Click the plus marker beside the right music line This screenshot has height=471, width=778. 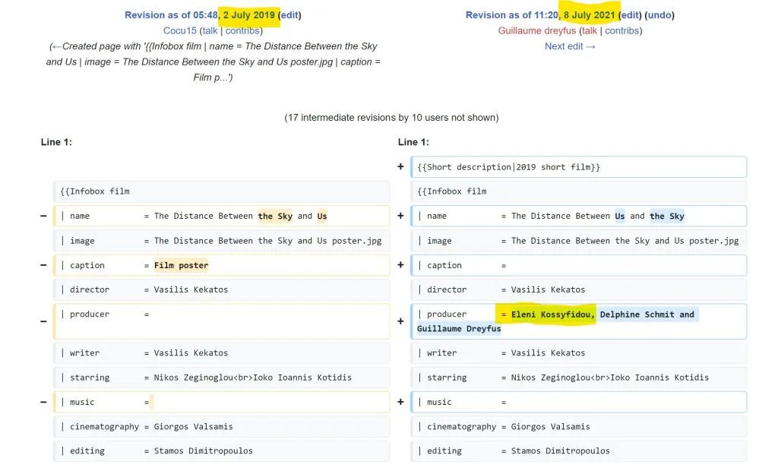point(400,403)
